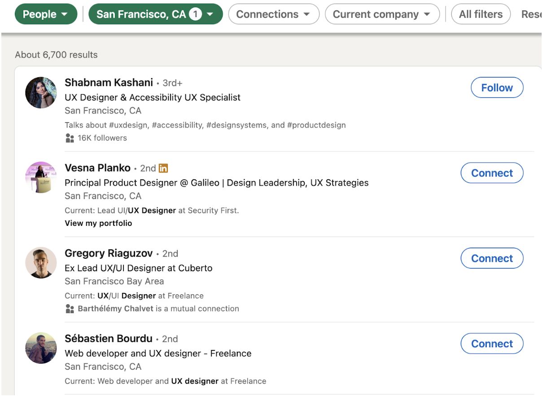Open Shabnam Kashani's profile name link
This screenshot has width=543, height=398.
tap(109, 83)
